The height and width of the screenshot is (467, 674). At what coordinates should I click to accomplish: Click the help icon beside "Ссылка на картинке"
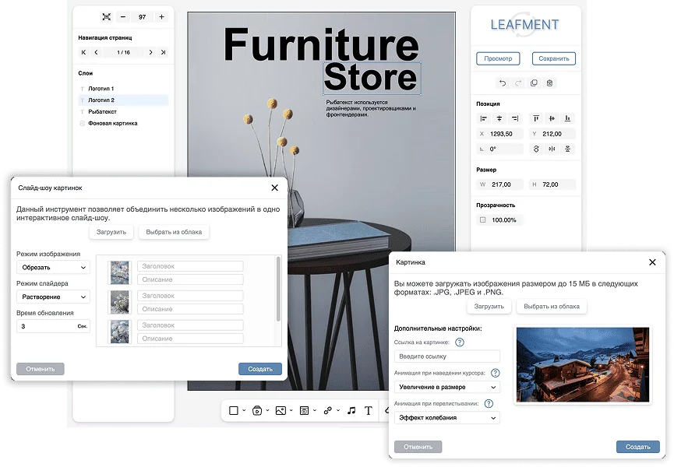[x=460, y=342]
